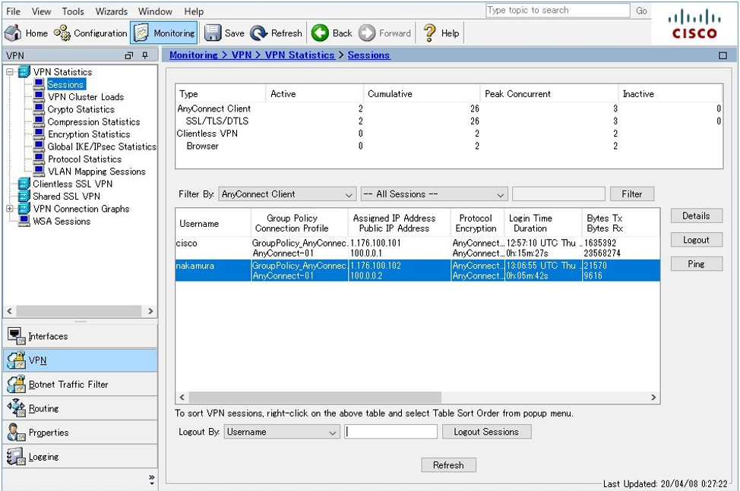The height and width of the screenshot is (491, 740).
Task: Maximize the Sessions content pane
Action: (723, 55)
